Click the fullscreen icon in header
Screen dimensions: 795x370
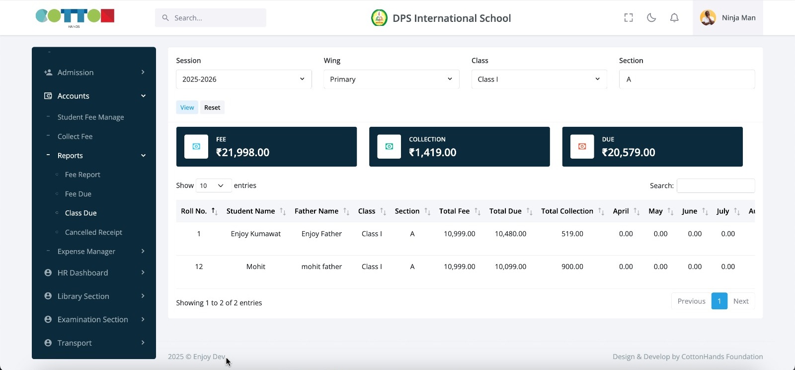click(629, 18)
